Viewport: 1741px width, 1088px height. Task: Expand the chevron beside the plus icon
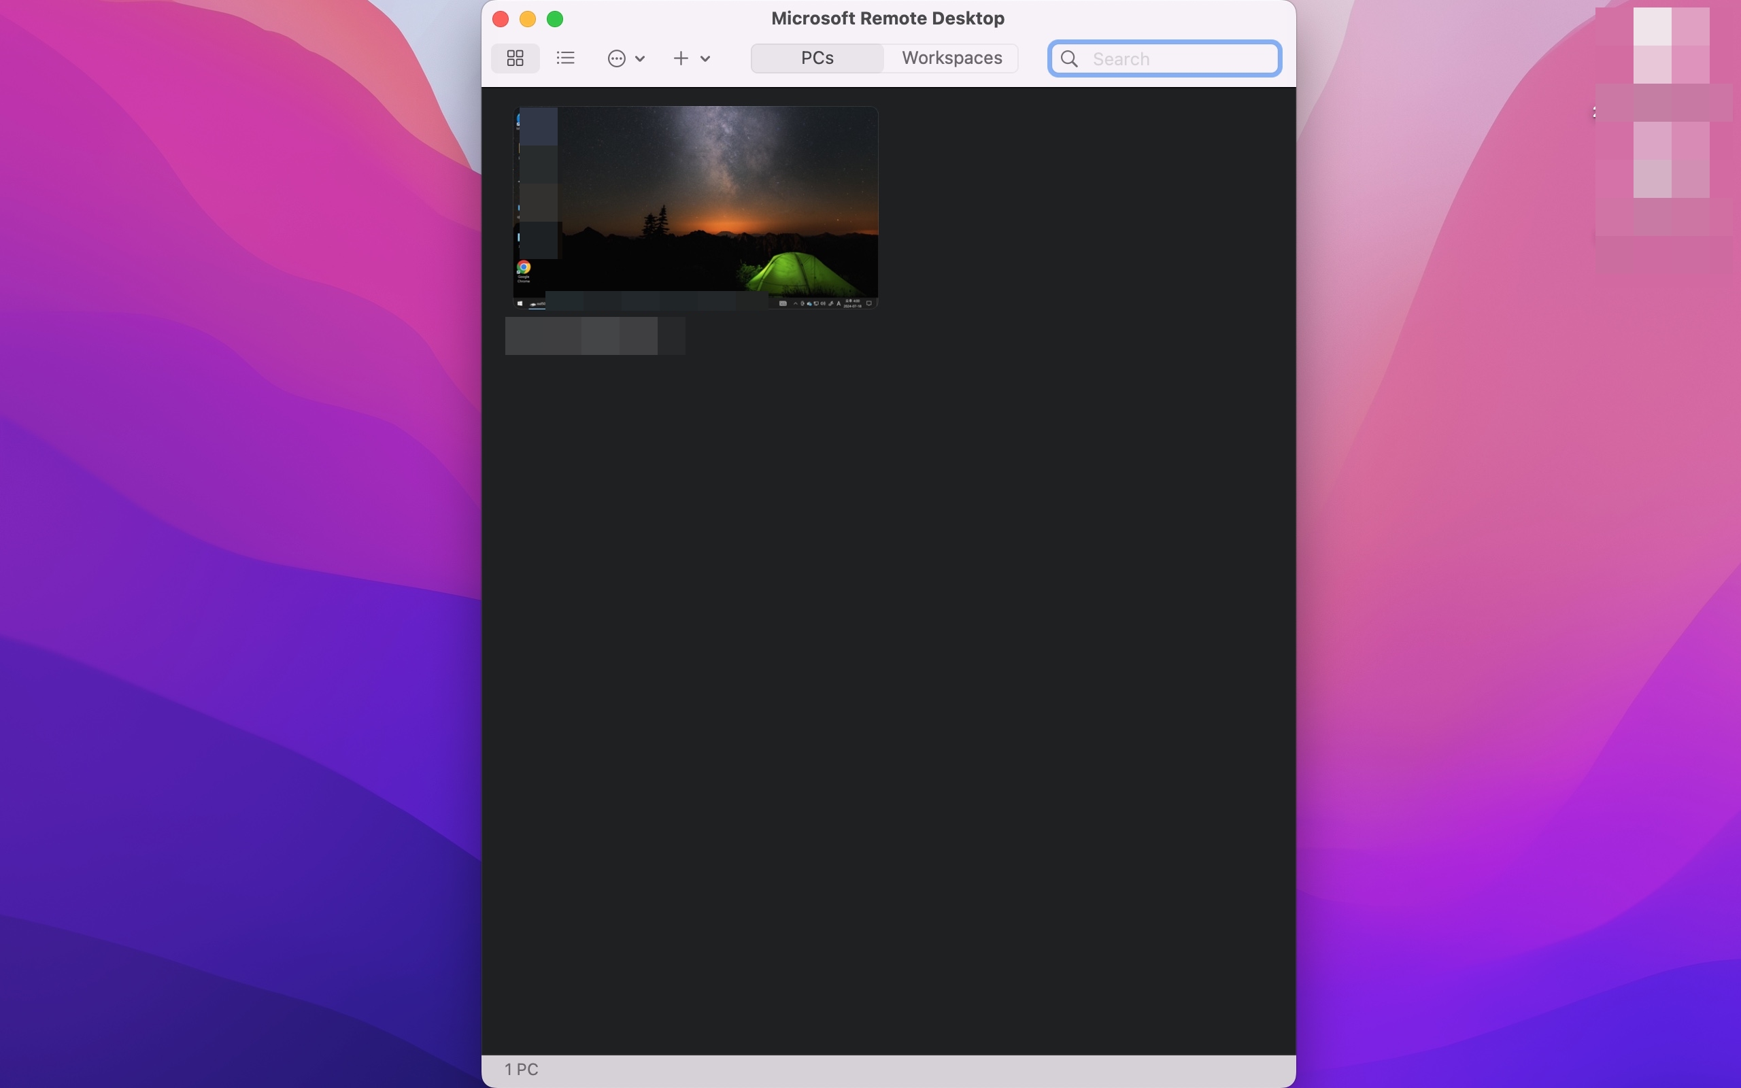(705, 59)
